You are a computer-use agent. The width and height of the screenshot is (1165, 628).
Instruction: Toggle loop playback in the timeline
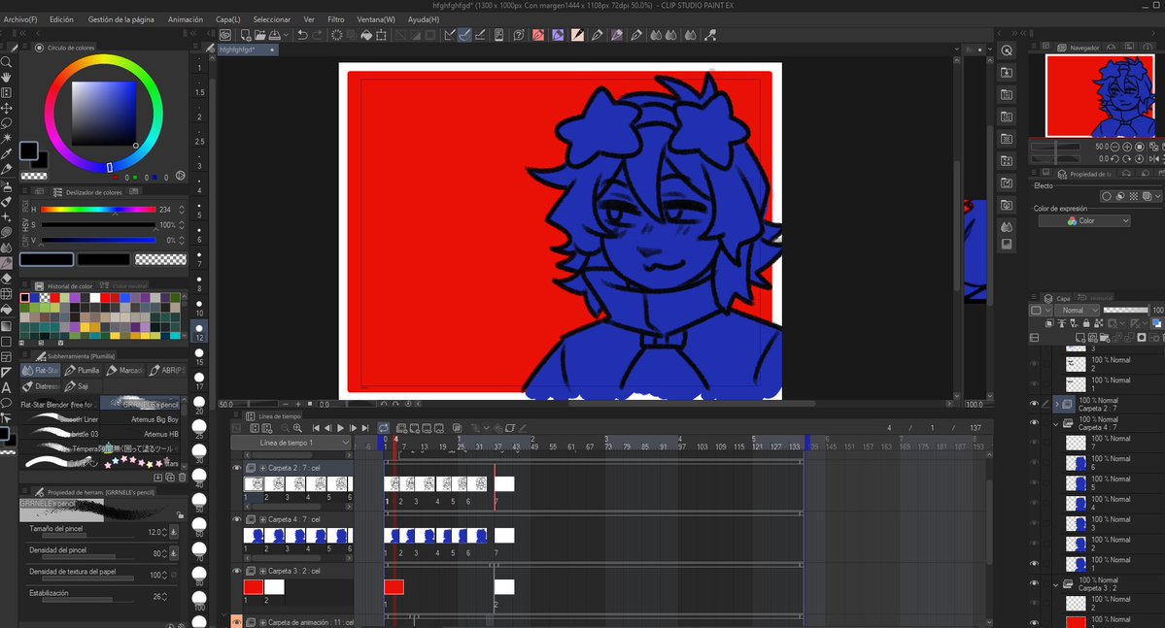pyautogui.click(x=384, y=428)
